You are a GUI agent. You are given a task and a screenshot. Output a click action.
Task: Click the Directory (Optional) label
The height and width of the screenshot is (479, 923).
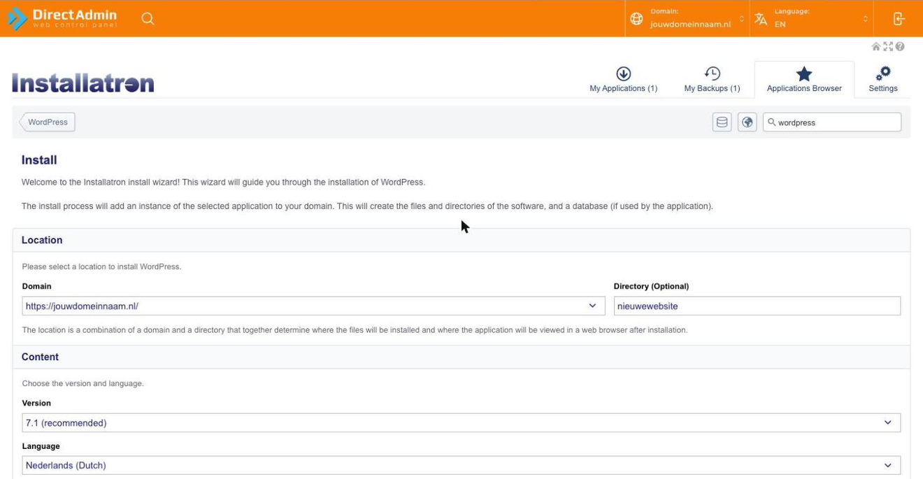651,287
